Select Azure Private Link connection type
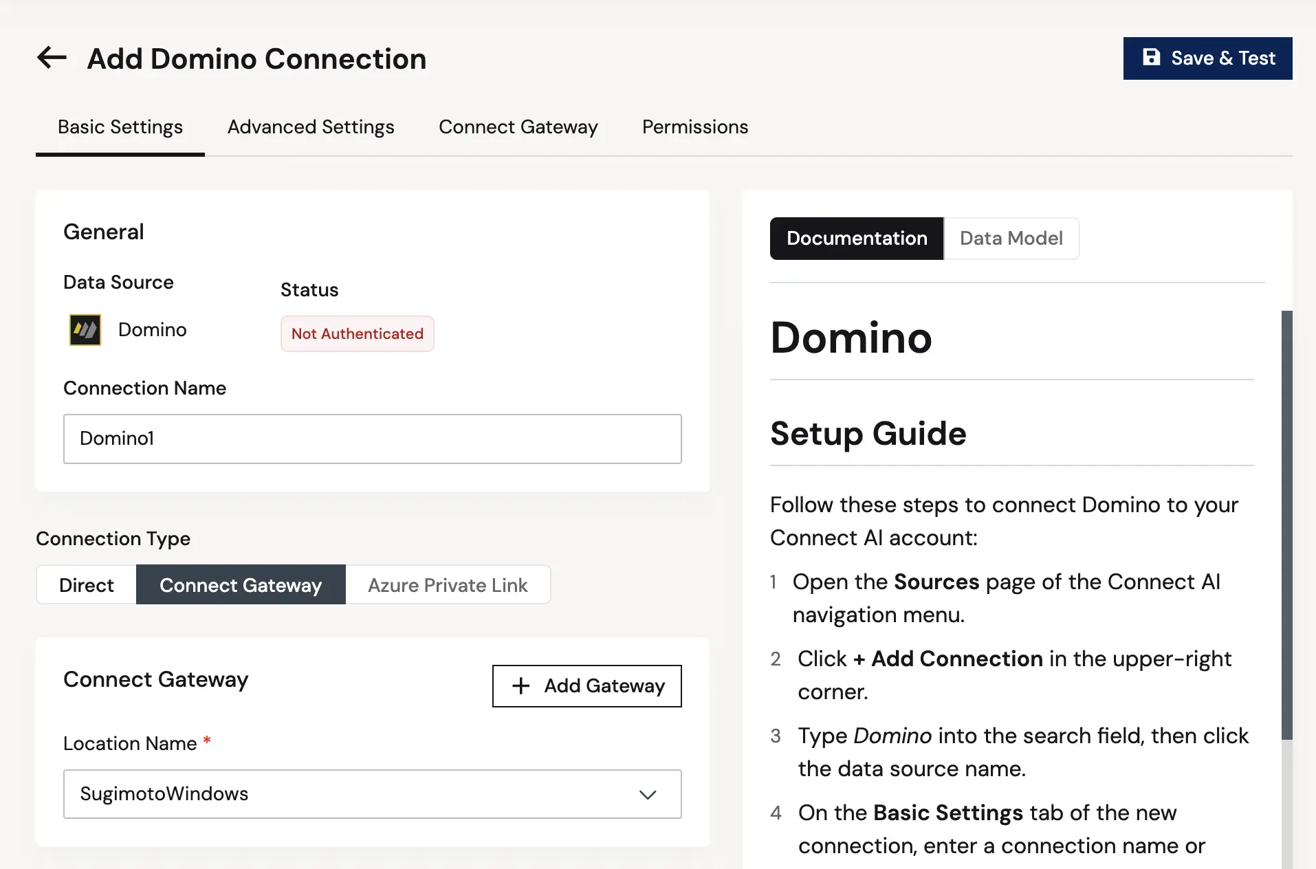Image resolution: width=1316 pixels, height=869 pixels. (x=448, y=585)
